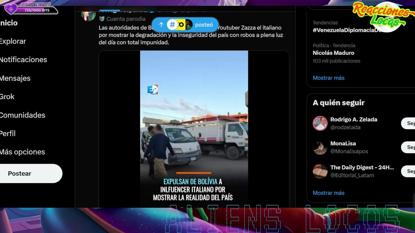Open The Daily Digest profile picture
The width and height of the screenshot is (415, 233).
[x=320, y=171]
